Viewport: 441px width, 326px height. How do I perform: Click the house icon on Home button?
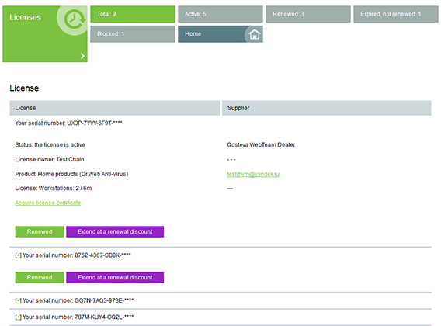pyautogui.click(x=254, y=34)
